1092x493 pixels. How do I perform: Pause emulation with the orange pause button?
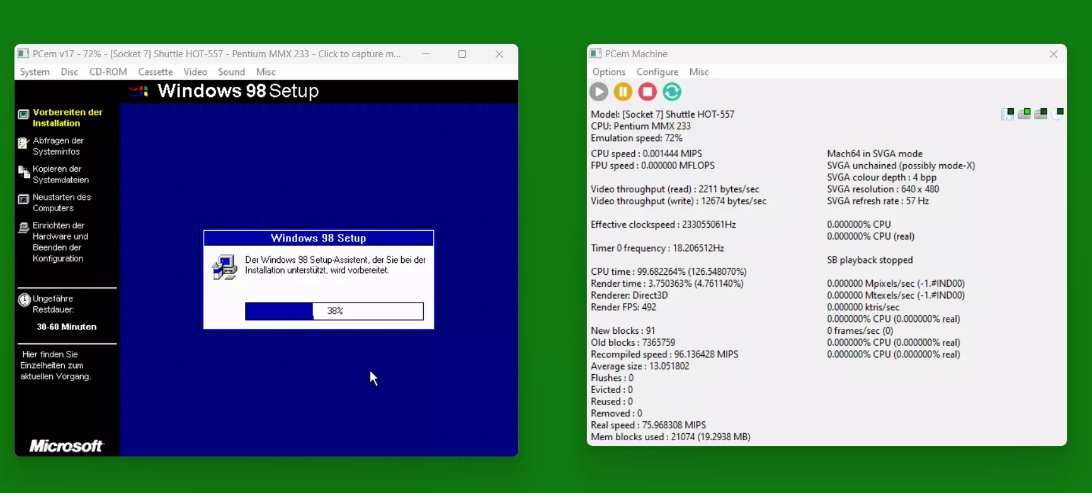coord(623,92)
